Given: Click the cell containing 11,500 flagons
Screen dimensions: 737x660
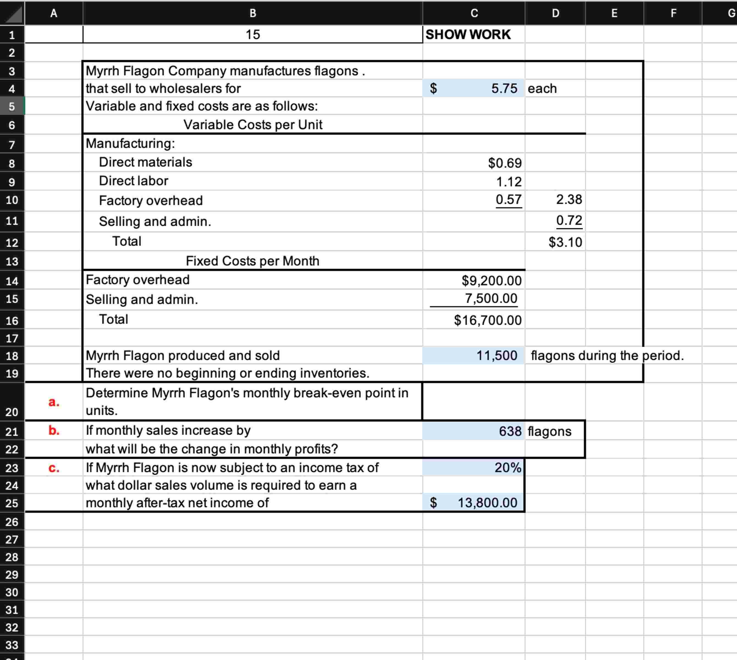Looking at the screenshot, I should (474, 355).
